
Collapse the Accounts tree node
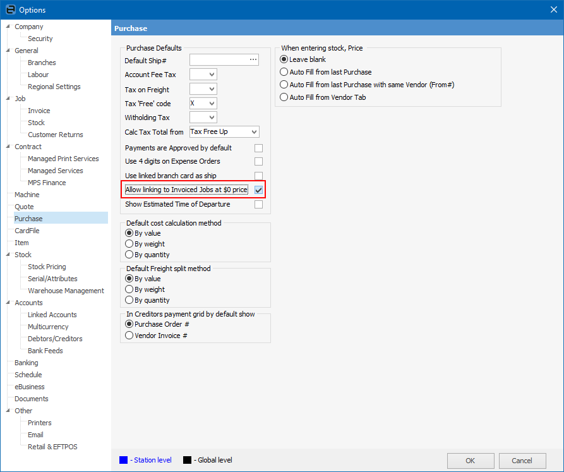point(8,303)
